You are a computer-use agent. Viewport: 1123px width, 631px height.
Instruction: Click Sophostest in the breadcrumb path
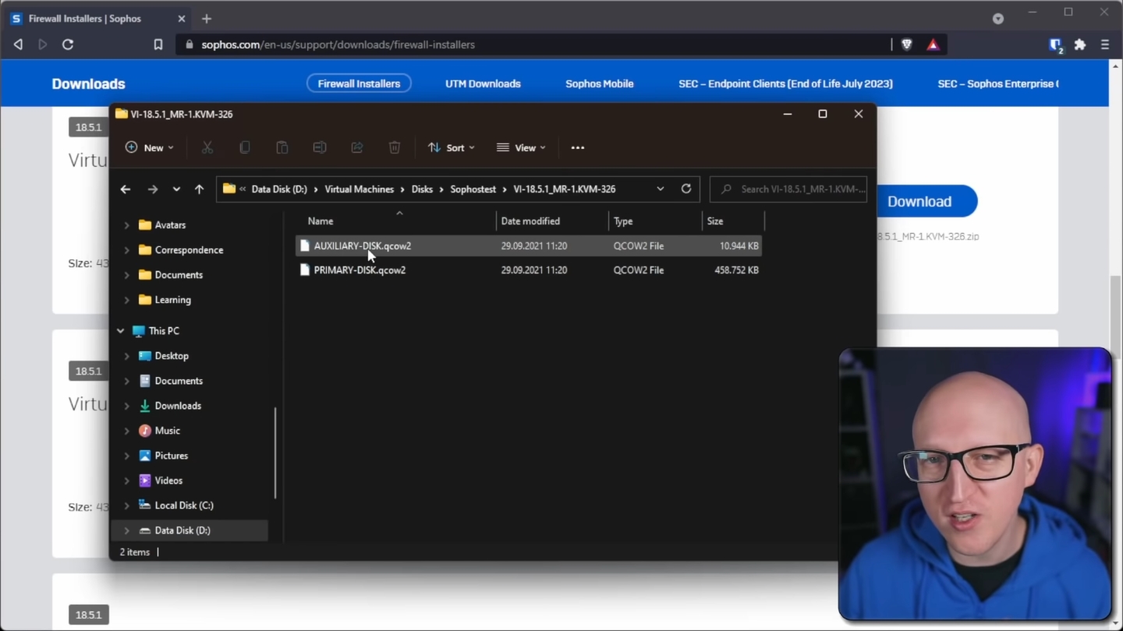473,189
